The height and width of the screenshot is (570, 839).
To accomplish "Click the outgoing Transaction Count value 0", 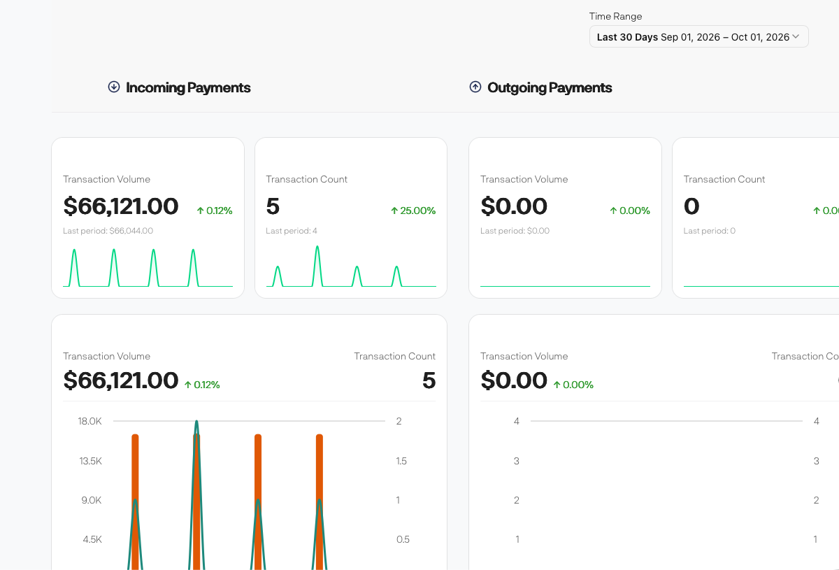I will tap(691, 206).
